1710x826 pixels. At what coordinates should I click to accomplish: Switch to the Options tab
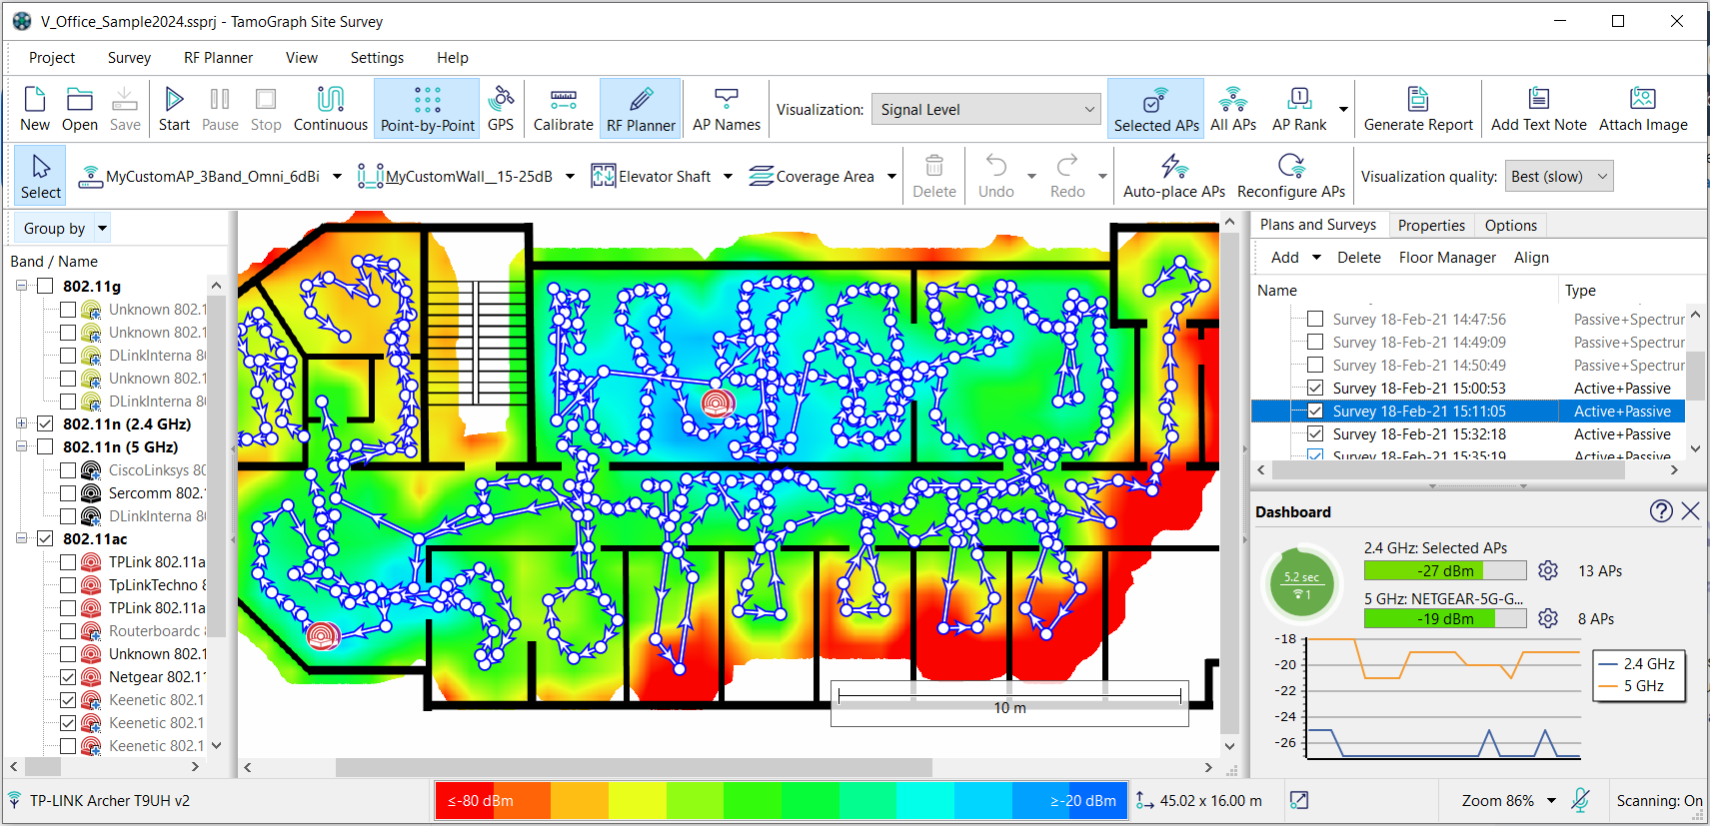(x=1510, y=226)
